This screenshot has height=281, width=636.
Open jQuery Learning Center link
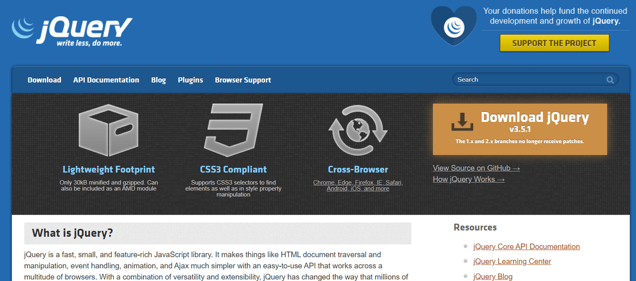[512, 261]
